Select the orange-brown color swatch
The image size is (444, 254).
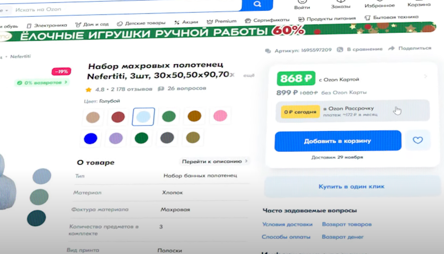(x=194, y=116)
